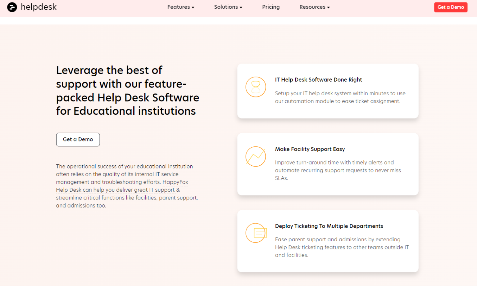
Task: Click the 'Improve turn-around time' description
Action: (x=338, y=170)
